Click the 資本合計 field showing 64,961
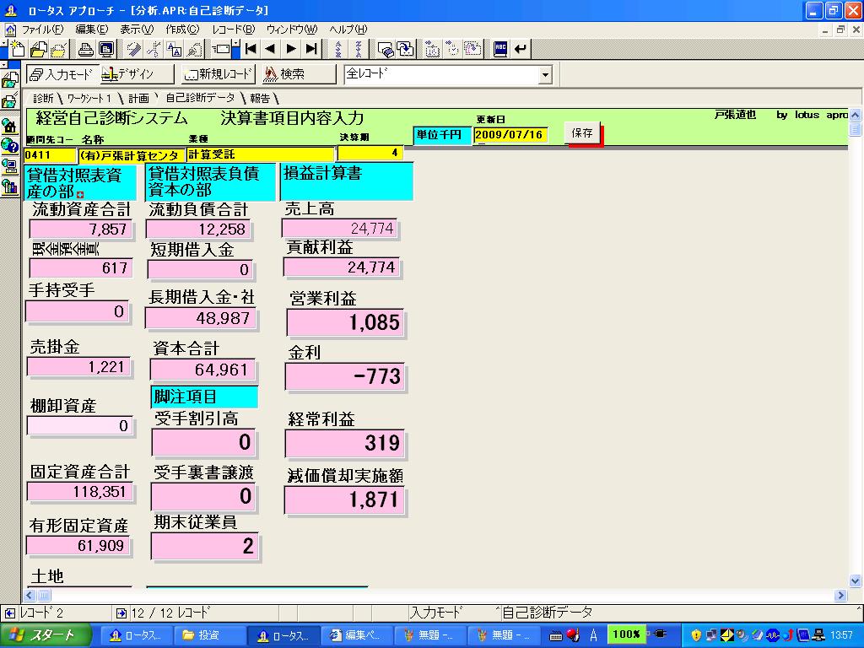Screen dimensions: 864x648 click(202, 370)
